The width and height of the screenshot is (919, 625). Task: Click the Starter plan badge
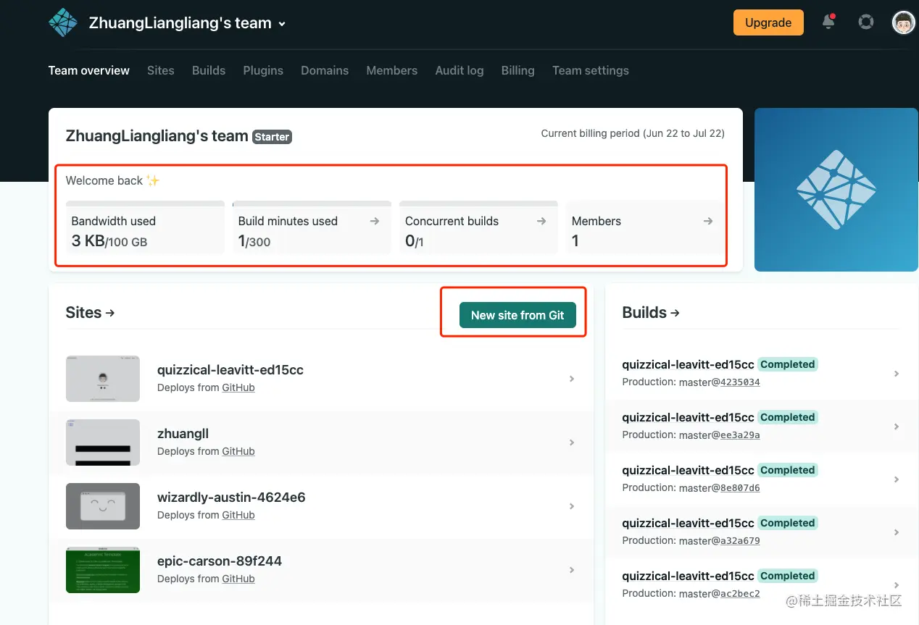pos(273,137)
